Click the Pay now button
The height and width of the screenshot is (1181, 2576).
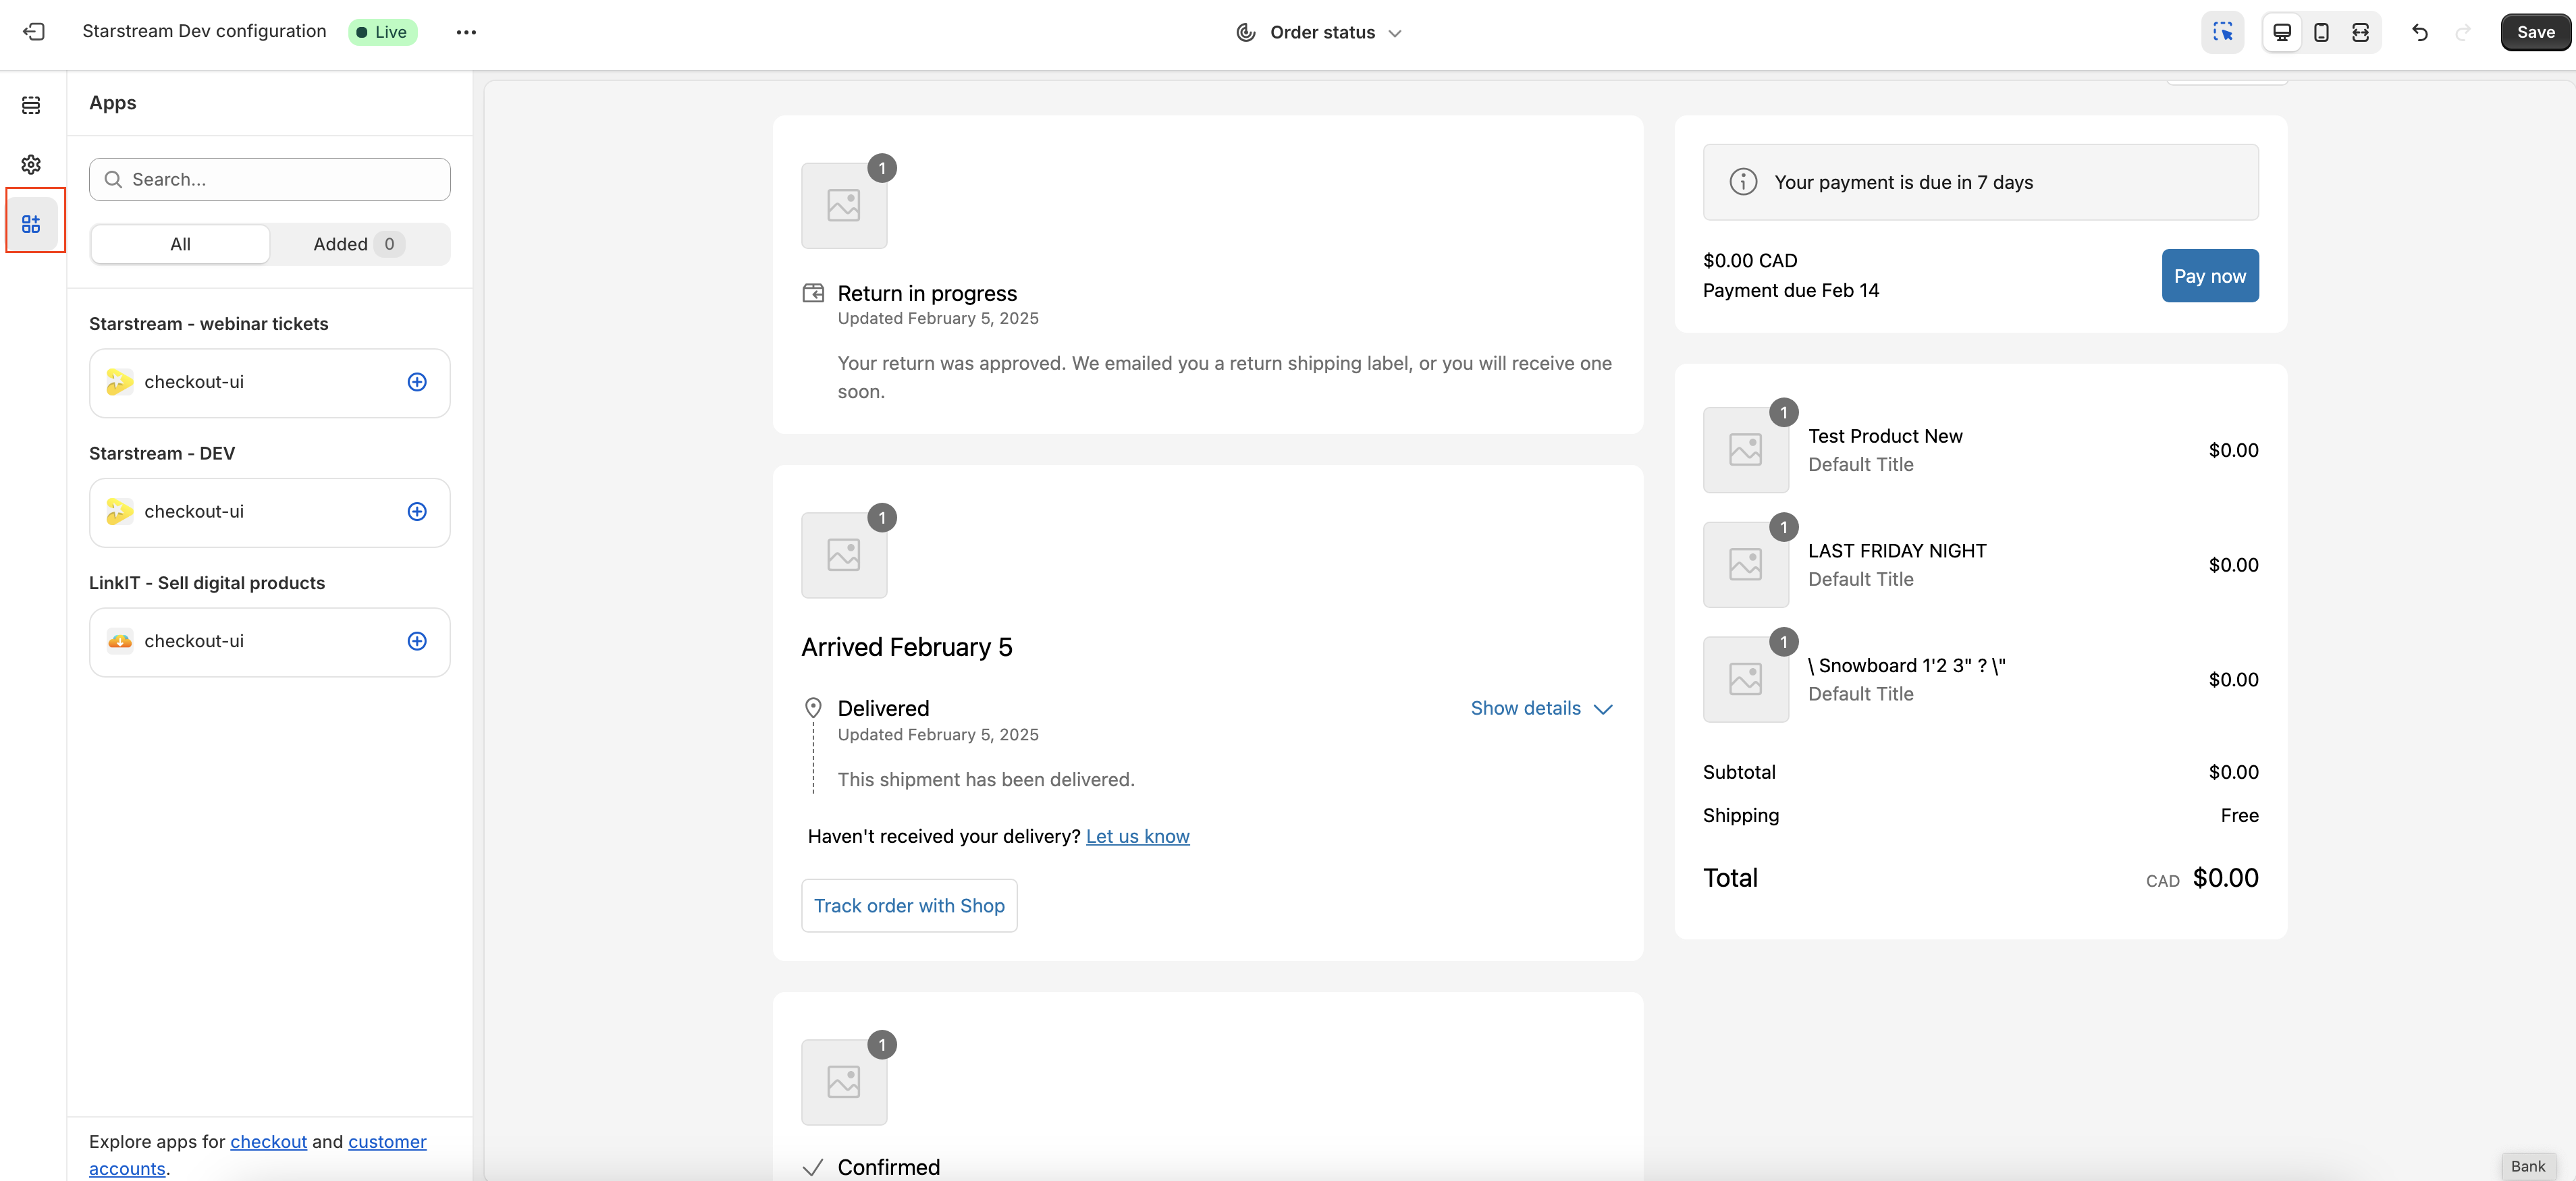pyautogui.click(x=2209, y=276)
